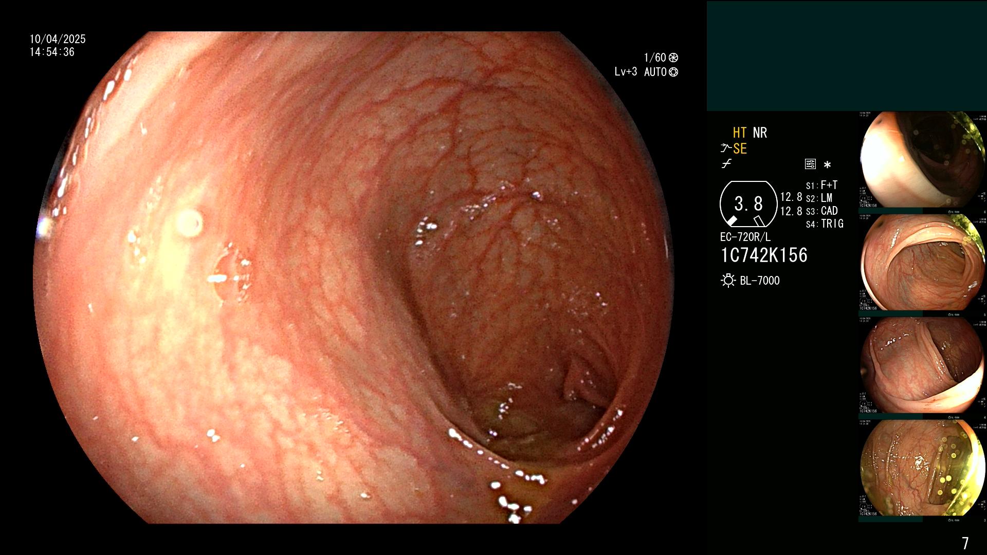The image size is (987, 555).
Task: Click the image counter number 7
Action: coord(965,543)
